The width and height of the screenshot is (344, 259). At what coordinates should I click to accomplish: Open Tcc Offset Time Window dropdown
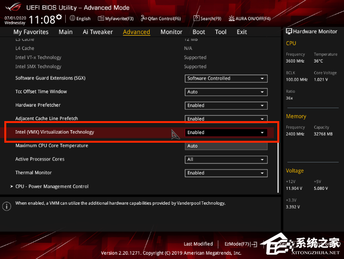point(226,92)
